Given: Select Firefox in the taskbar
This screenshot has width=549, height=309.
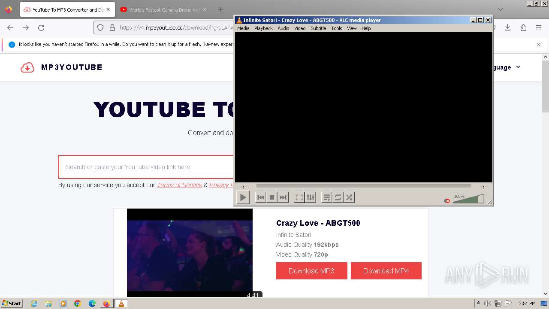Looking at the screenshot, I should 106,303.
